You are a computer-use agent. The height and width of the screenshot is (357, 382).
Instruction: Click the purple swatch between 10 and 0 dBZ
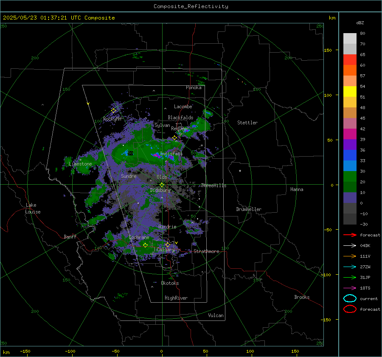pyautogui.click(x=350, y=198)
